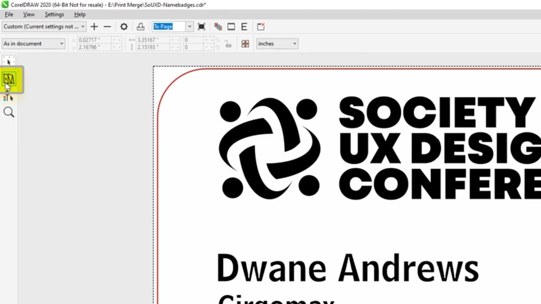Image resolution: width=541 pixels, height=304 pixels.
Task: Open the To Page zoom dropdown
Action: pyautogui.click(x=189, y=26)
